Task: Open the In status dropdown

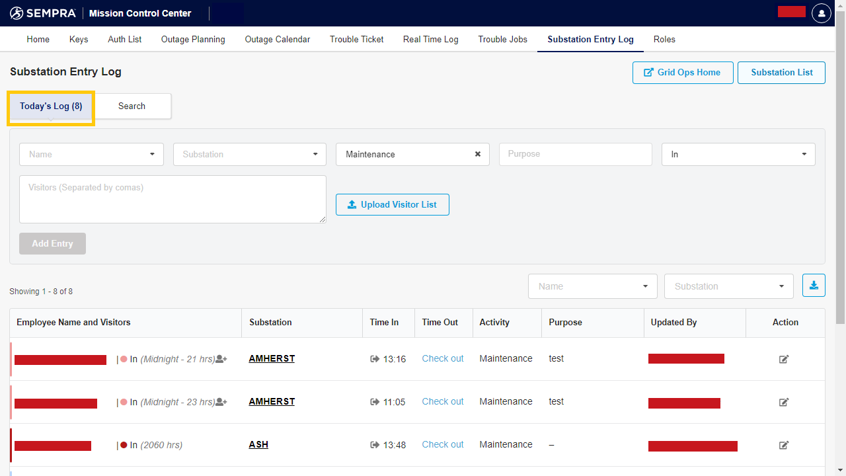Action: tap(738, 154)
